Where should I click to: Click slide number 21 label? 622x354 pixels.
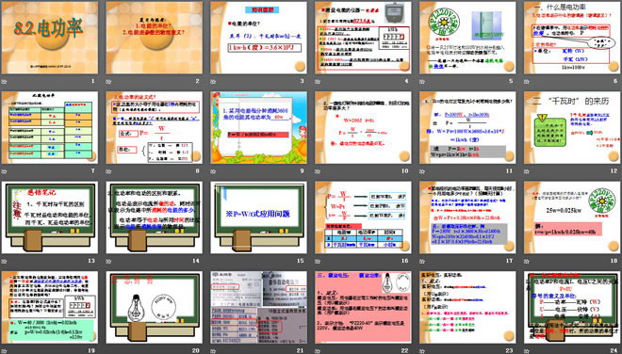pyautogui.click(x=301, y=350)
